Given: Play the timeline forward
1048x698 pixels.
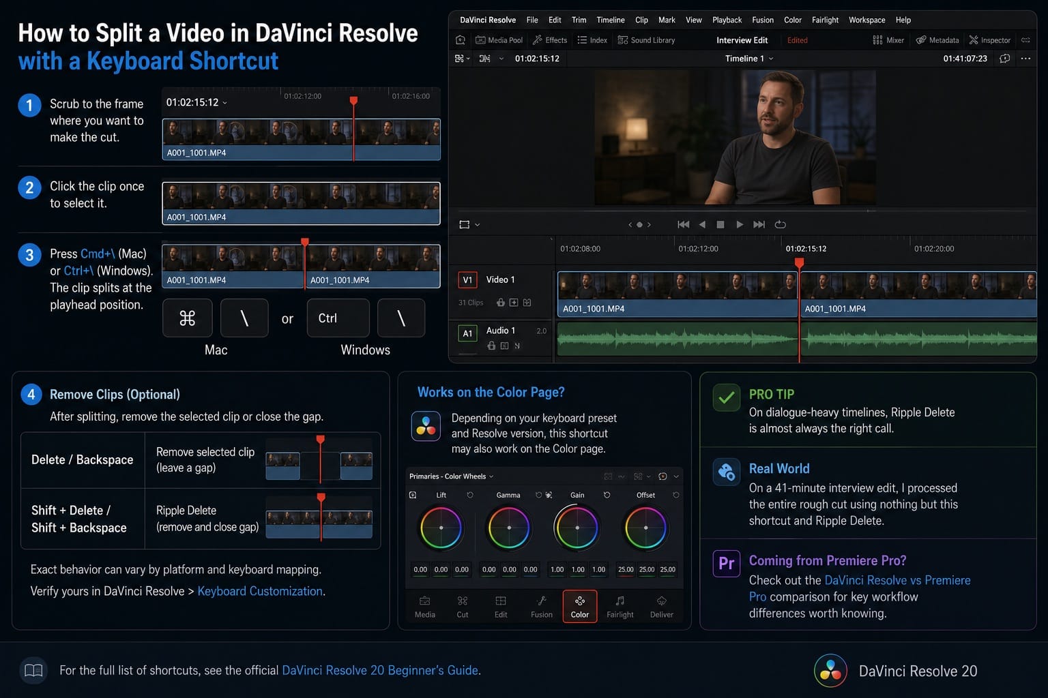Looking at the screenshot, I should 740,224.
